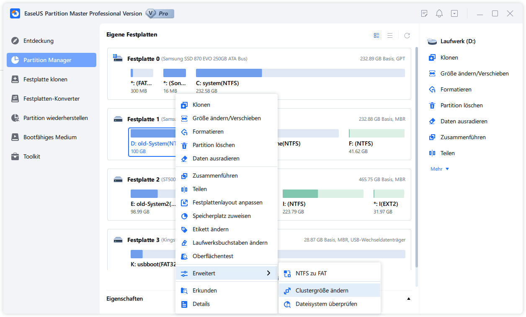Switch to the plain list view icon
526x317 pixels.
point(390,36)
